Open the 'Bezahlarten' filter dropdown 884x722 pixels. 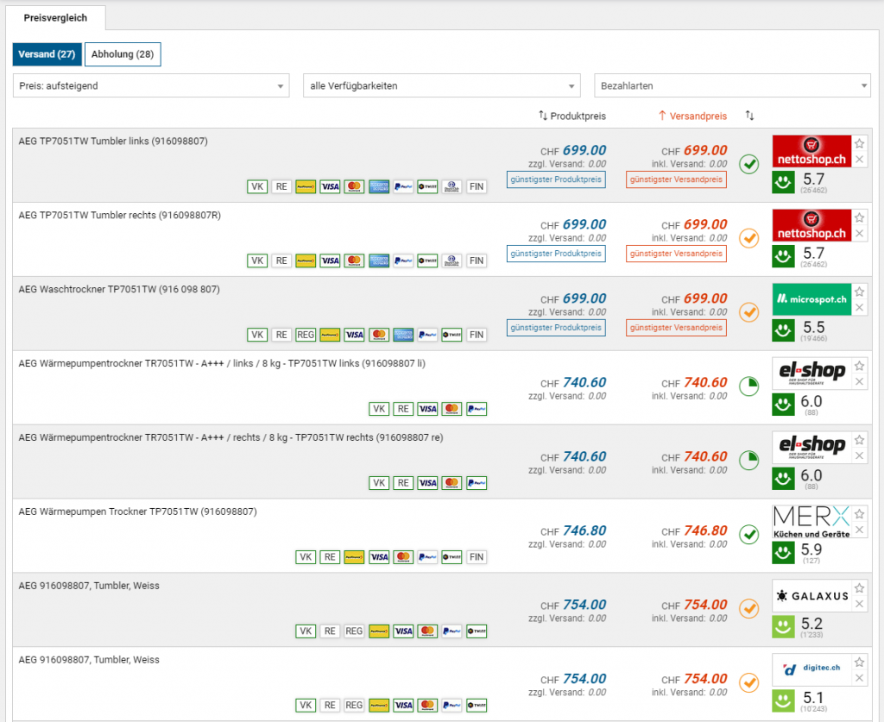(x=732, y=86)
